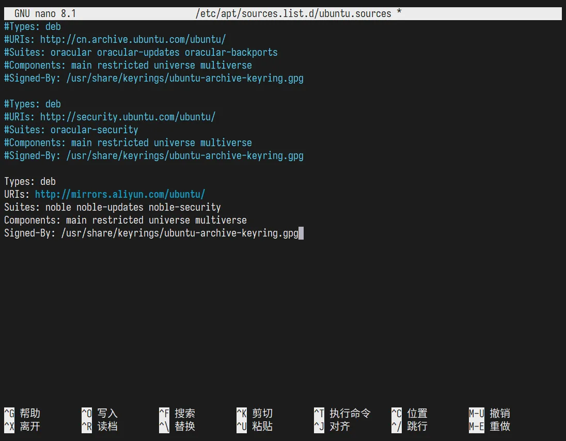Select the ^O 写入 write-out shortcut
Screen dimensions: 566x441
coord(100,413)
